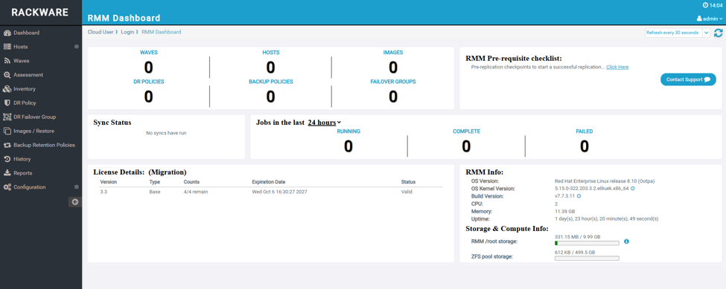
Task: Click the Configuration gears icon
Action: tap(7, 187)
